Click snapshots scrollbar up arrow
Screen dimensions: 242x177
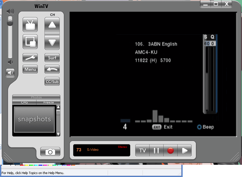coord(58,107)
